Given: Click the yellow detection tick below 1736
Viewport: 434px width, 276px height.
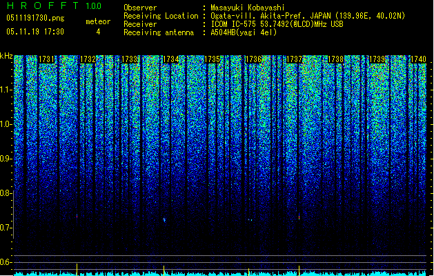Looking at the screenshot, I should 248,272.
